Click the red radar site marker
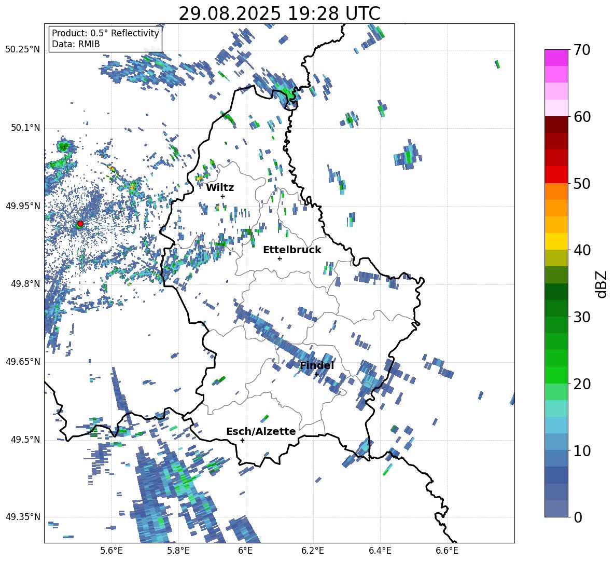This screenshot has height=561, width=614. point(80,223)
